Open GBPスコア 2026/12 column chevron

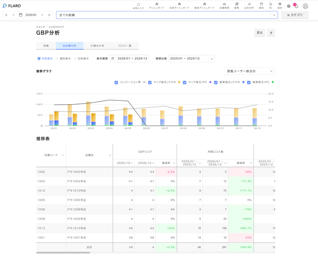pos(153,163)
